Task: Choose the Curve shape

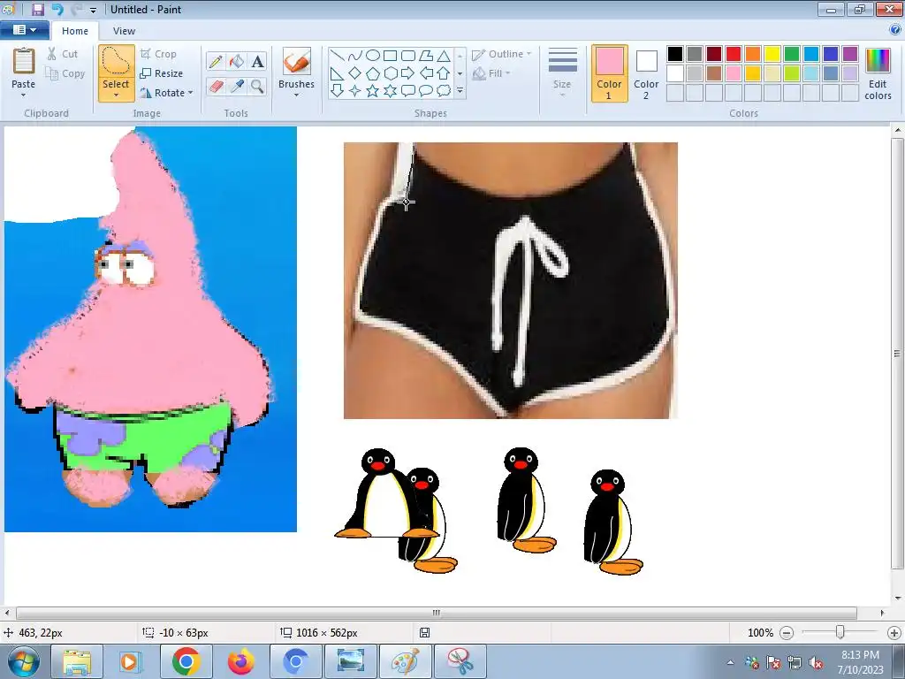Action: pyautogui.click(x=355, y=56)
